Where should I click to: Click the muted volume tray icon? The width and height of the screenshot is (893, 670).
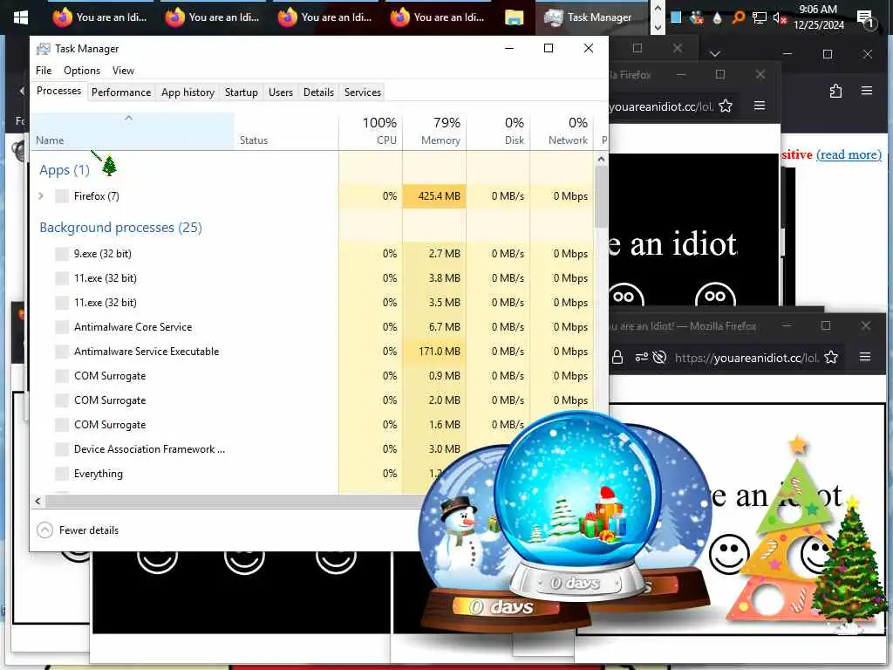[x=780, y=17]
